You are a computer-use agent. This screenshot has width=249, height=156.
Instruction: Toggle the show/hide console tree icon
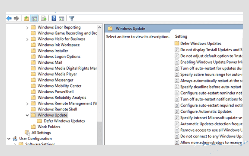[34, 19]
